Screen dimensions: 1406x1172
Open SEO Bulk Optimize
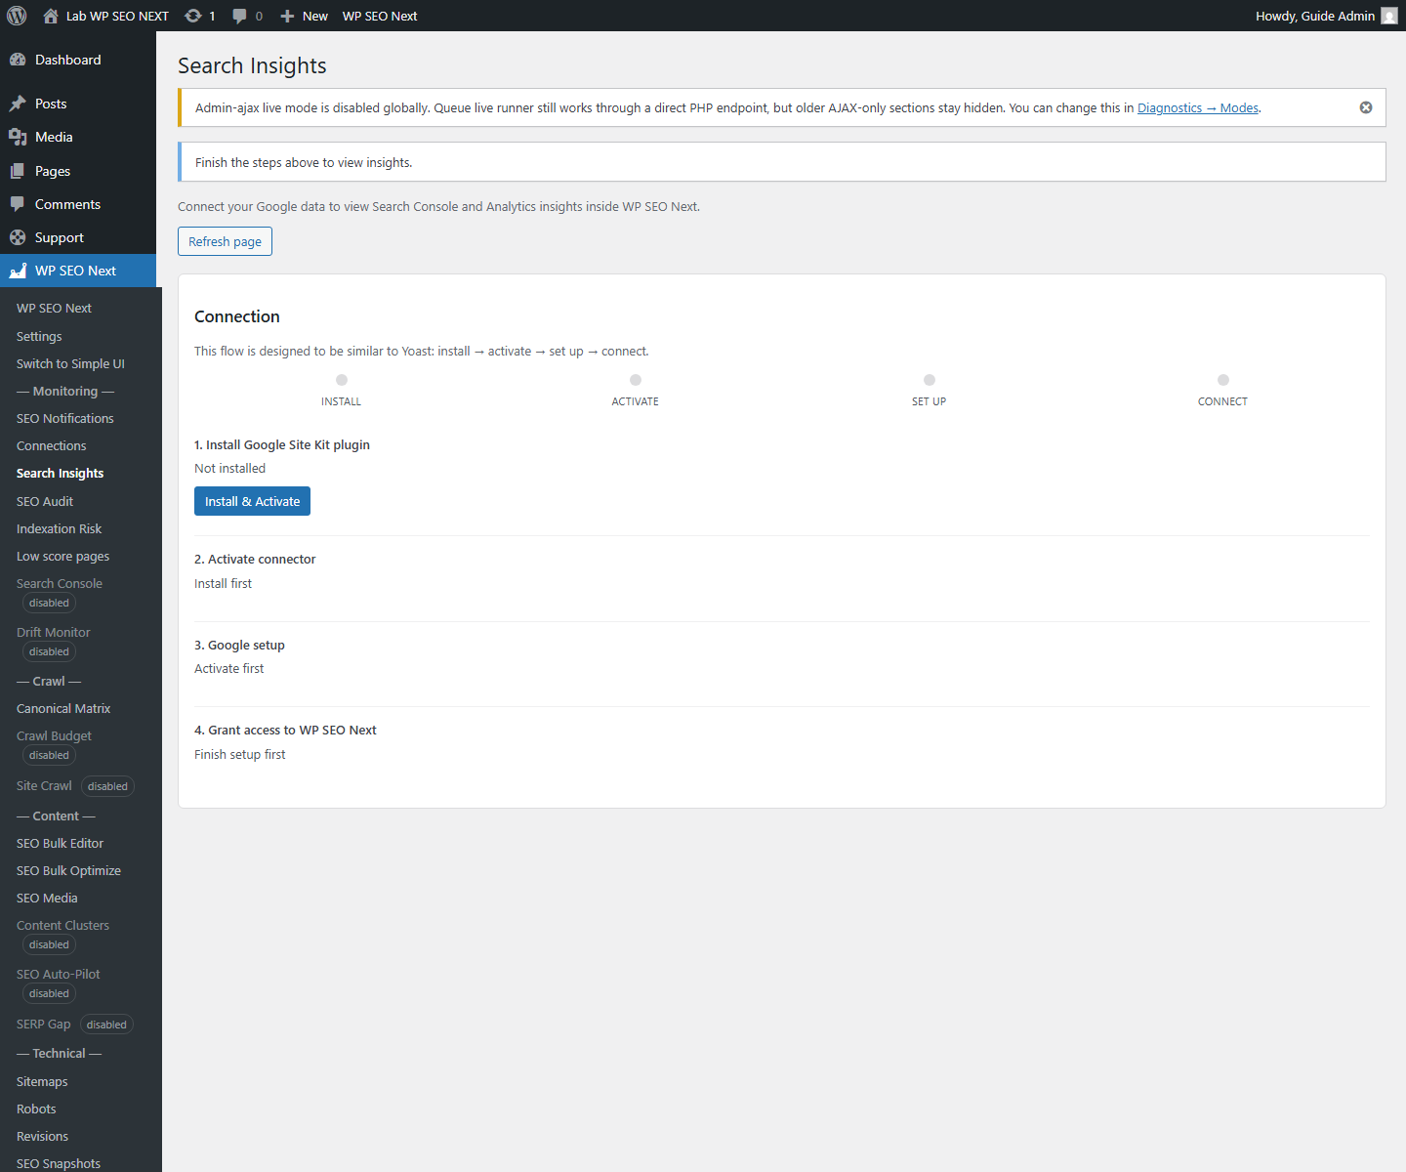(68, 870)
